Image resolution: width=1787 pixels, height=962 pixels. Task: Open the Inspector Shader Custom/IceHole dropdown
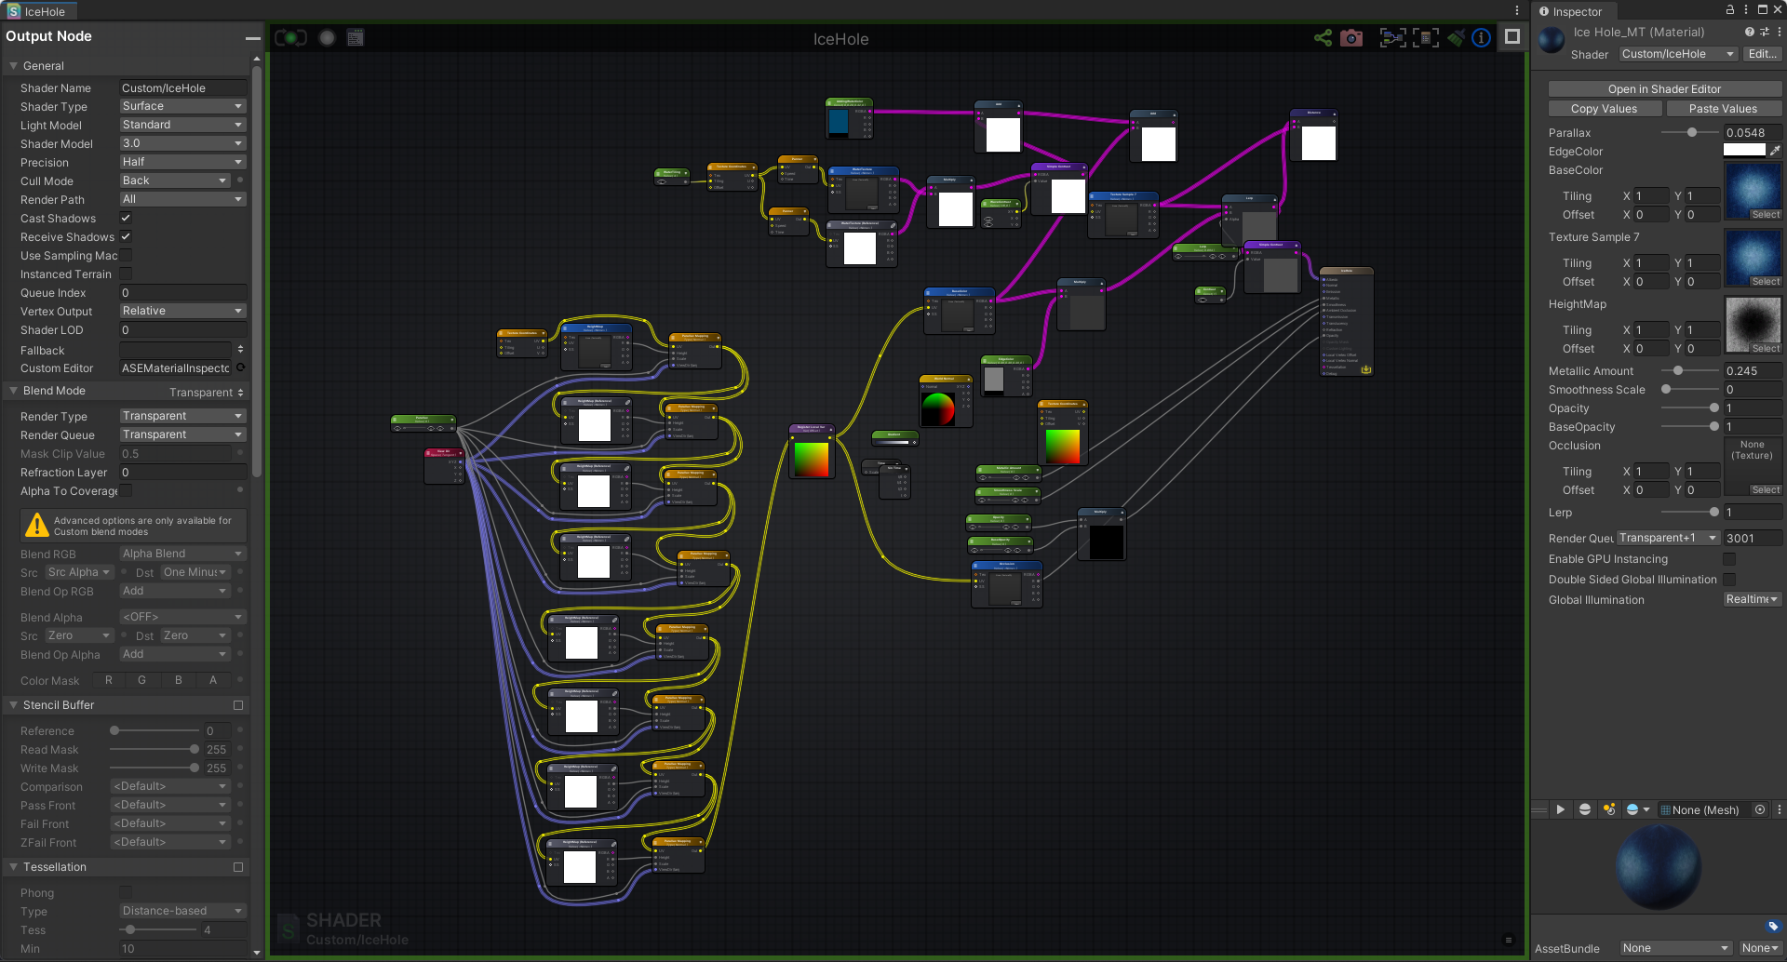1678,54
